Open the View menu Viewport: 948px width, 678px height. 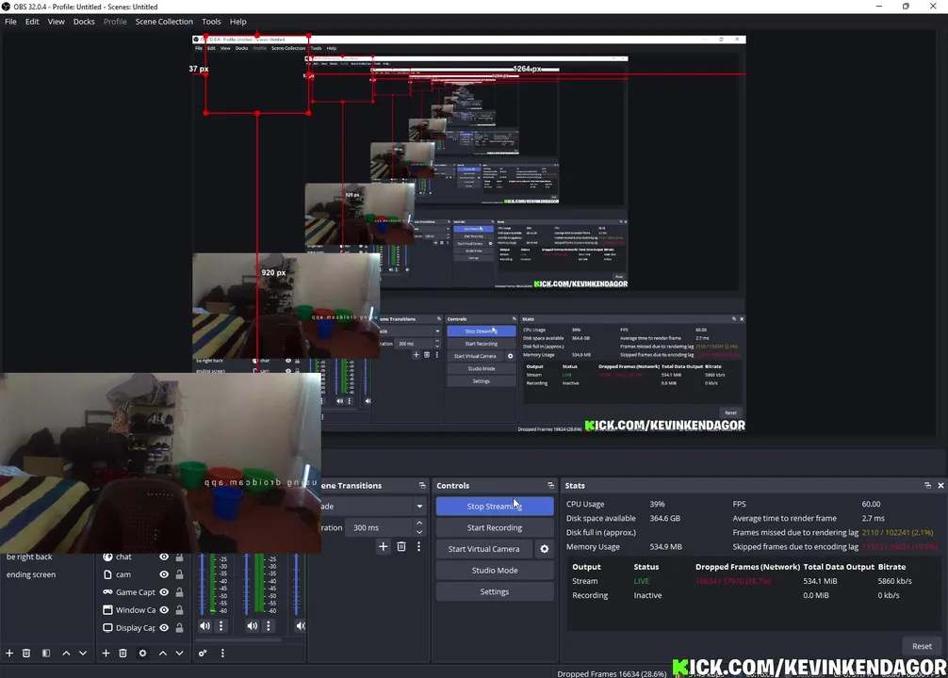click(x=57, y=21)
